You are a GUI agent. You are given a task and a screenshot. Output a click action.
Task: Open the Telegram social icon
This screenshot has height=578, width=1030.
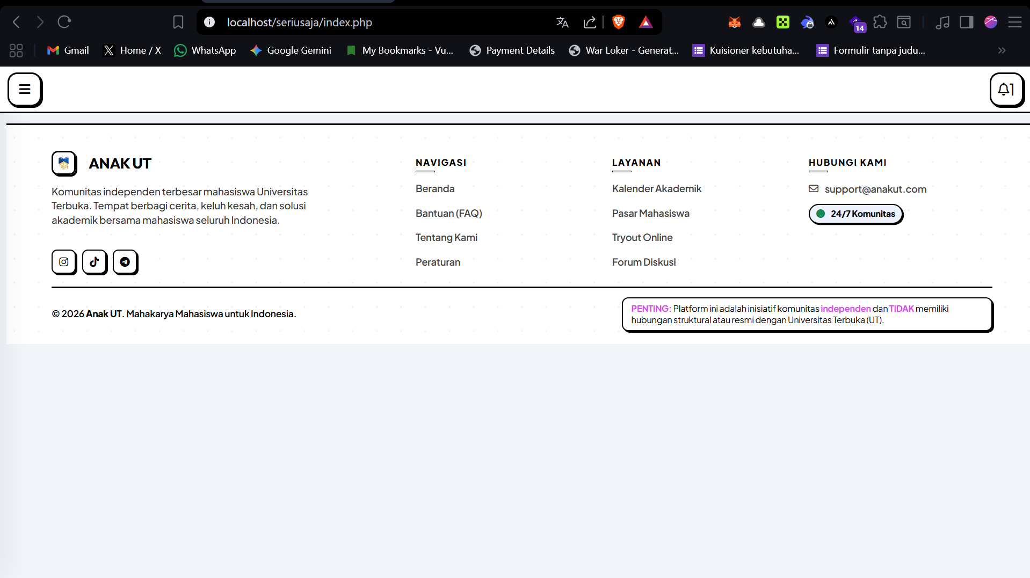tap(125, 262)
